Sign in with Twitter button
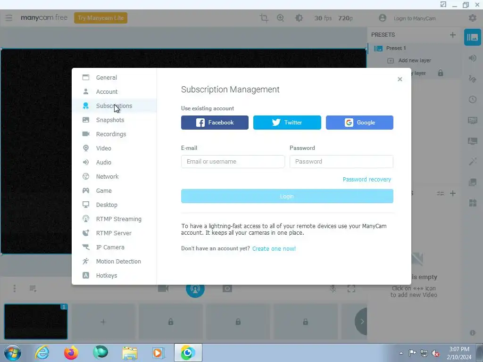The height and width of the screenshot is (362, 483). click(x=287, y=123)
